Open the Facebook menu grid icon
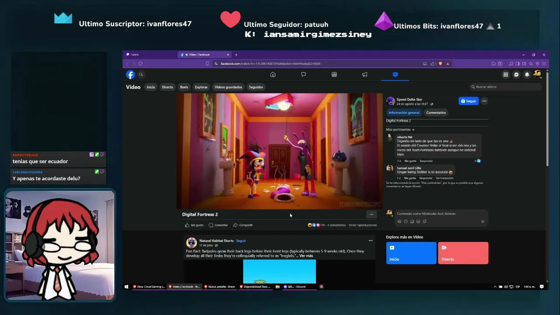Screen dimensions: 560x315 point(505,74)
